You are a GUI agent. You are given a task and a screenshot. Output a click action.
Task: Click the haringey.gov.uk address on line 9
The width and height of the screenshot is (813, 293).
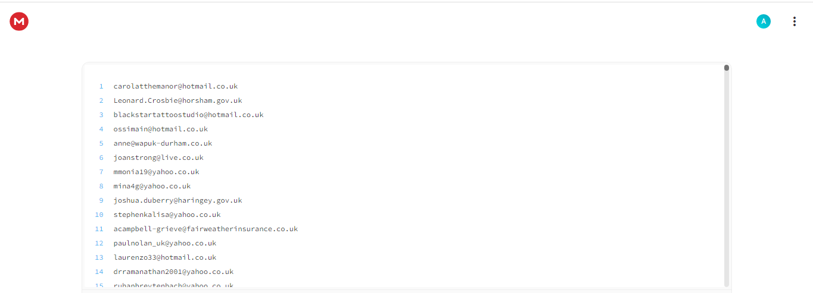point(177,200)
